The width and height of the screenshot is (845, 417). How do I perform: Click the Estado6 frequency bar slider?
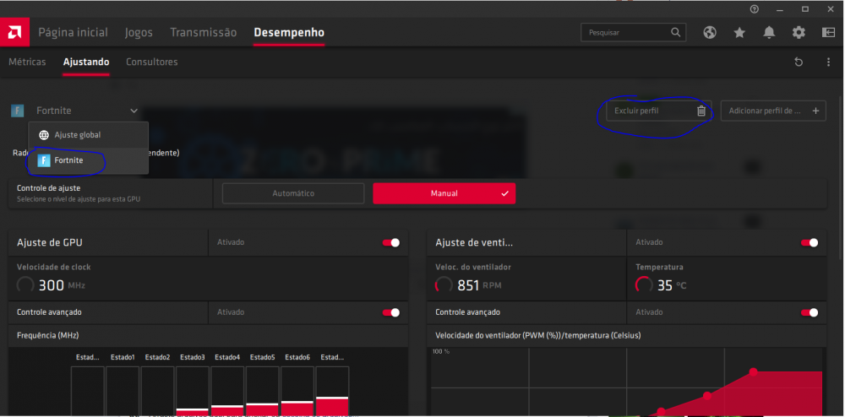click(297, 403)
